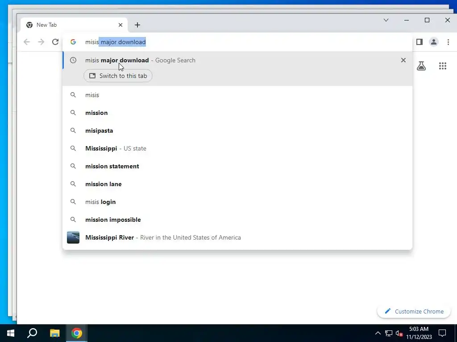The height and width of the screenshot is (342, 457).
Task: Open Windows taskbar search
Action: (x=32, y=333)
